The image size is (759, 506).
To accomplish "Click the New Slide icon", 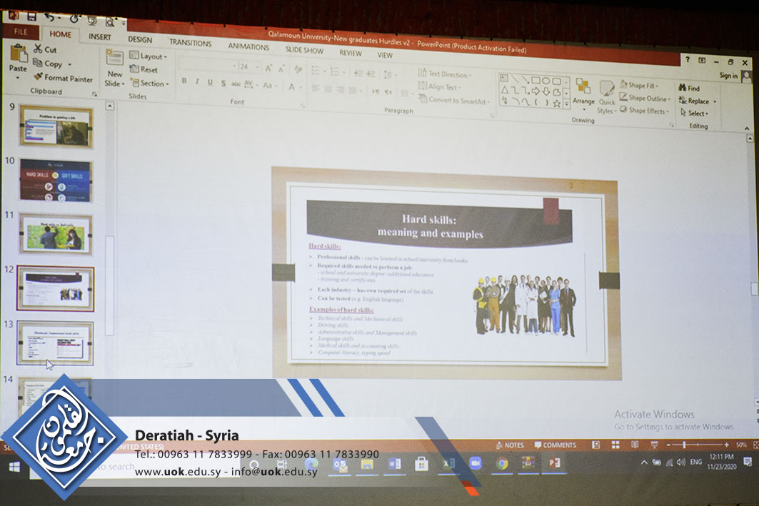I will click(114, 57).
